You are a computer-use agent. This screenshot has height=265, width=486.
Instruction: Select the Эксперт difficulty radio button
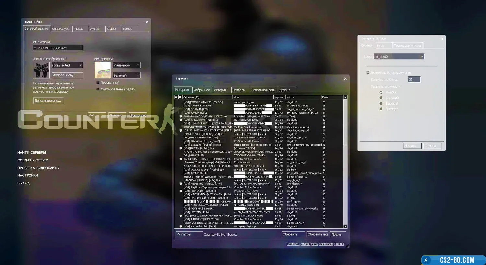[x=381, y=109]
